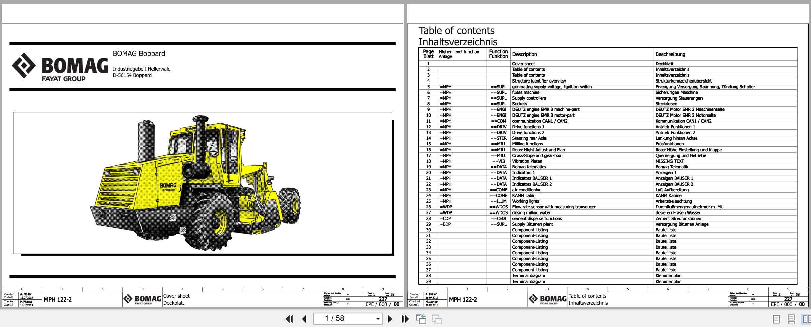The height and width of the screenshot is (327, 811).
Task: Click '==ILUM' function cell
Action: [x=499, y=201]
